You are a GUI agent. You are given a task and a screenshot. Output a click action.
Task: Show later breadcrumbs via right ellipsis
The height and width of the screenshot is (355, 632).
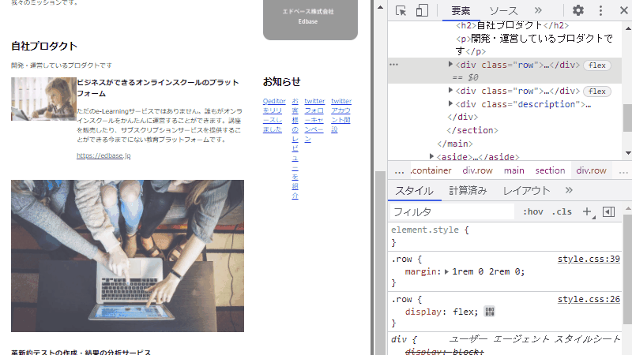[x=623, y=171]
